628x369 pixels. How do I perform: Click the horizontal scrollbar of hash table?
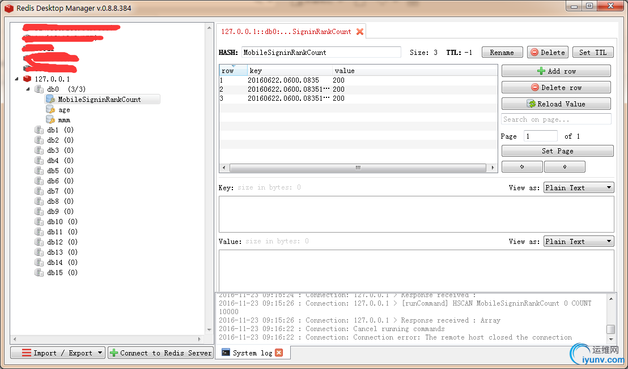[358, 168]
